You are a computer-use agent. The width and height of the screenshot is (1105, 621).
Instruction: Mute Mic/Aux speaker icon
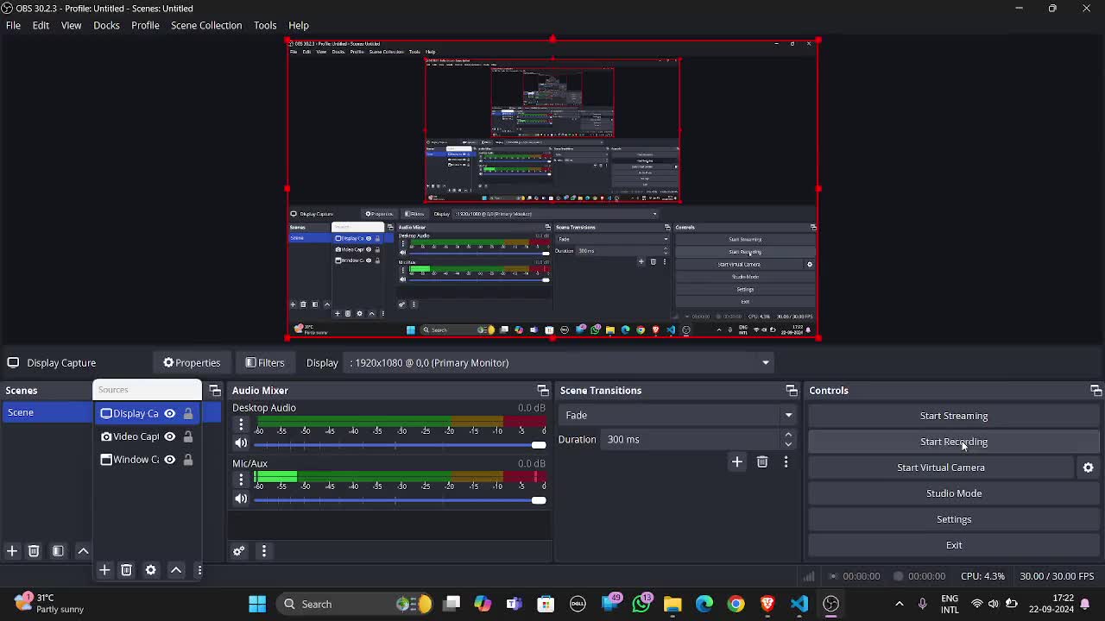241,499
